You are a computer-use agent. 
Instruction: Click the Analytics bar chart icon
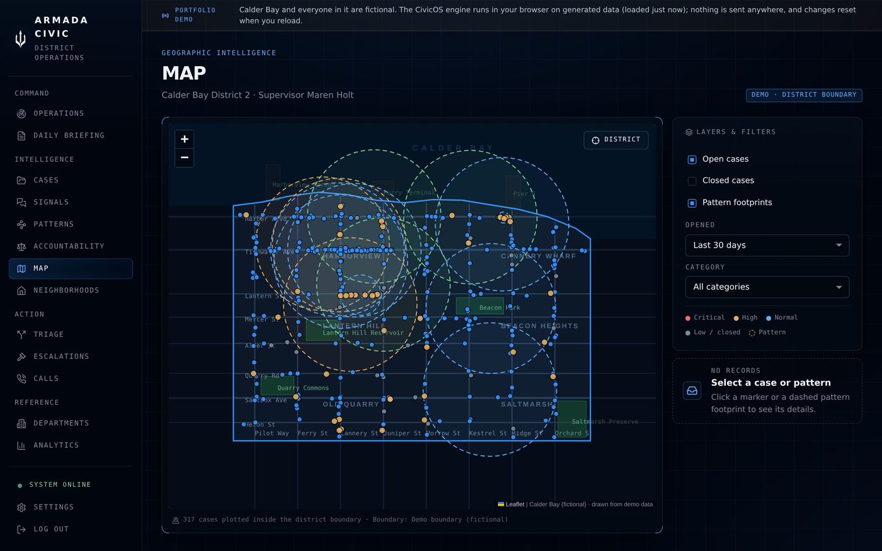(x=21, y=445)
